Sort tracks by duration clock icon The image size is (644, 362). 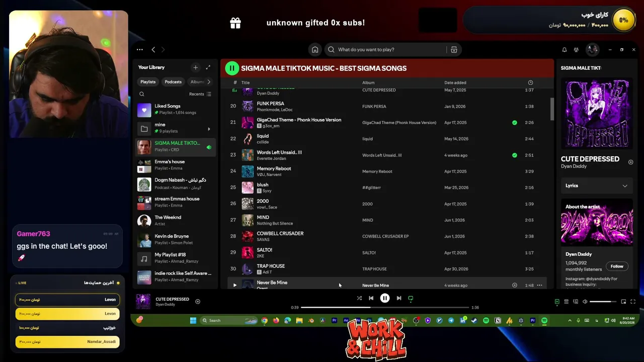(x=530, y=82)
